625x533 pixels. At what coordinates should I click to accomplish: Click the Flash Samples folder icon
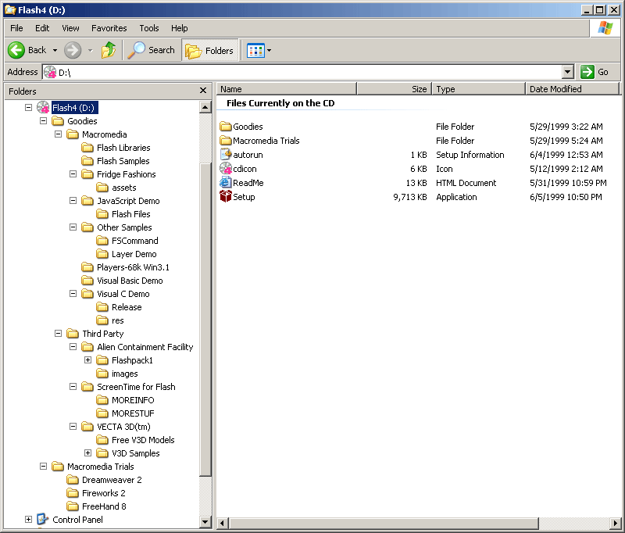[x=87, y=161]
